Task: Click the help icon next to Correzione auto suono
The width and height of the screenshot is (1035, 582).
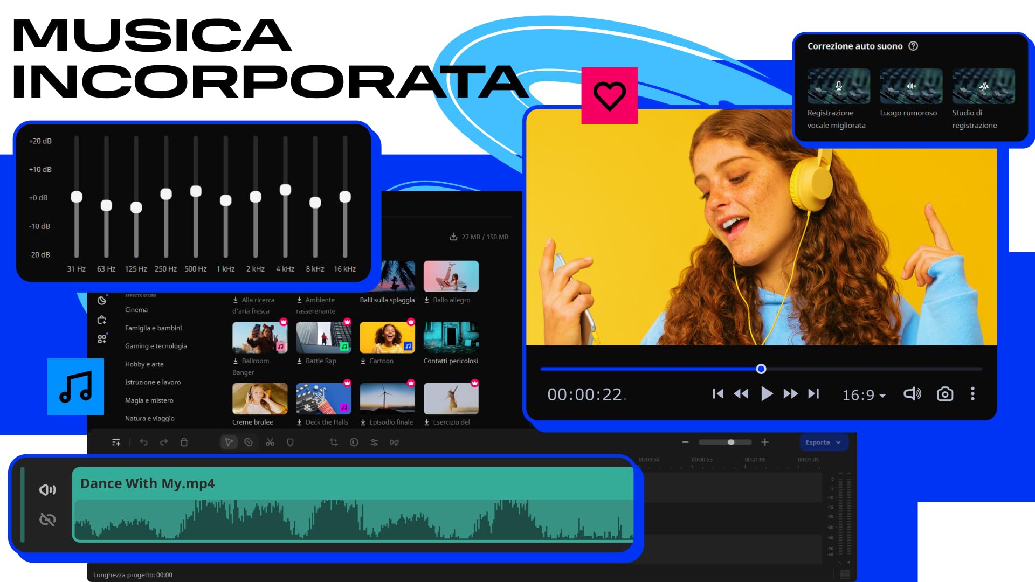Action: (913, 46)
